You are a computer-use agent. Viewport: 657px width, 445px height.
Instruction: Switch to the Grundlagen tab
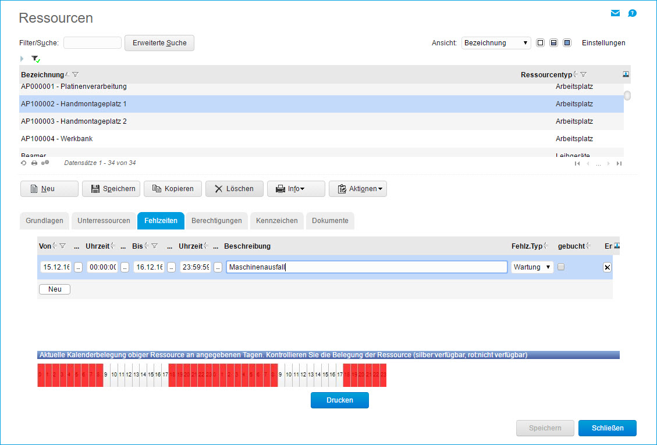coord(44,221)
